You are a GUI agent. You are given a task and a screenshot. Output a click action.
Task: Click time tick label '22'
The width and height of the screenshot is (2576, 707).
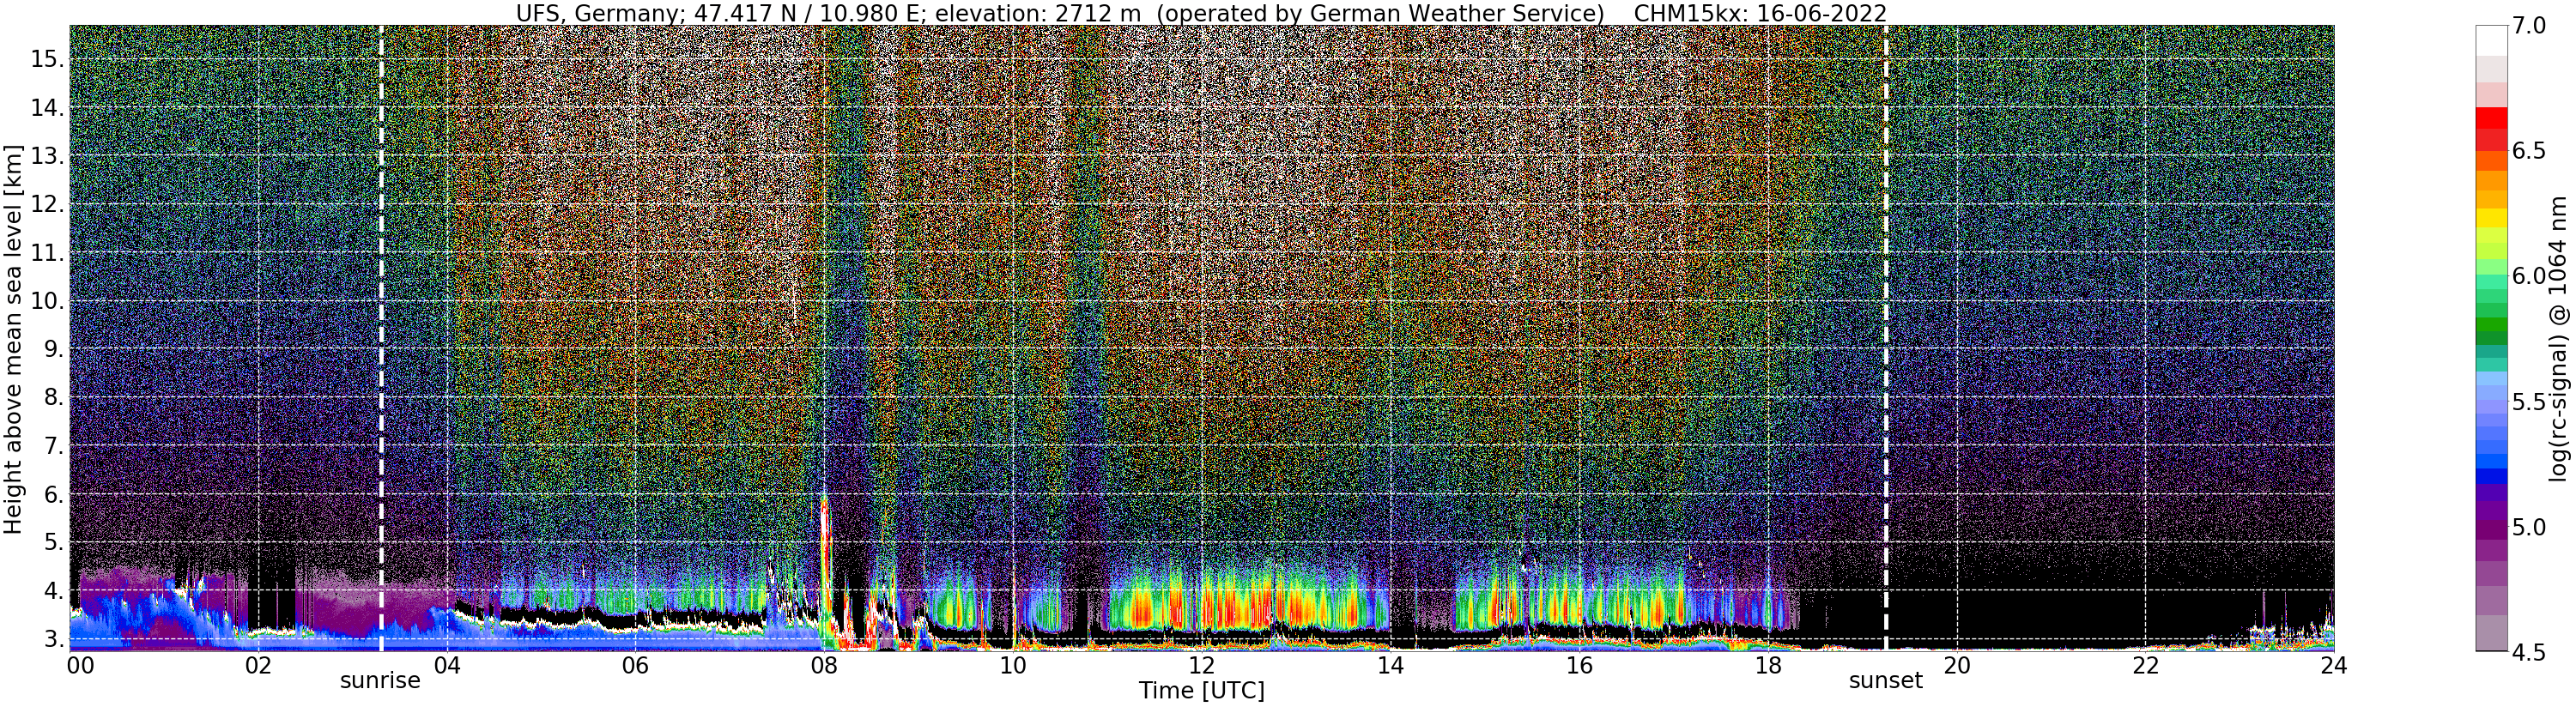[x=2145, y=665]
